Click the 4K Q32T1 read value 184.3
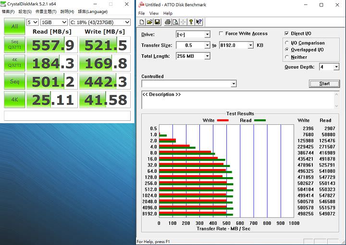The height and width of the screenshot is (245, 346). click(x=52, y=63)
